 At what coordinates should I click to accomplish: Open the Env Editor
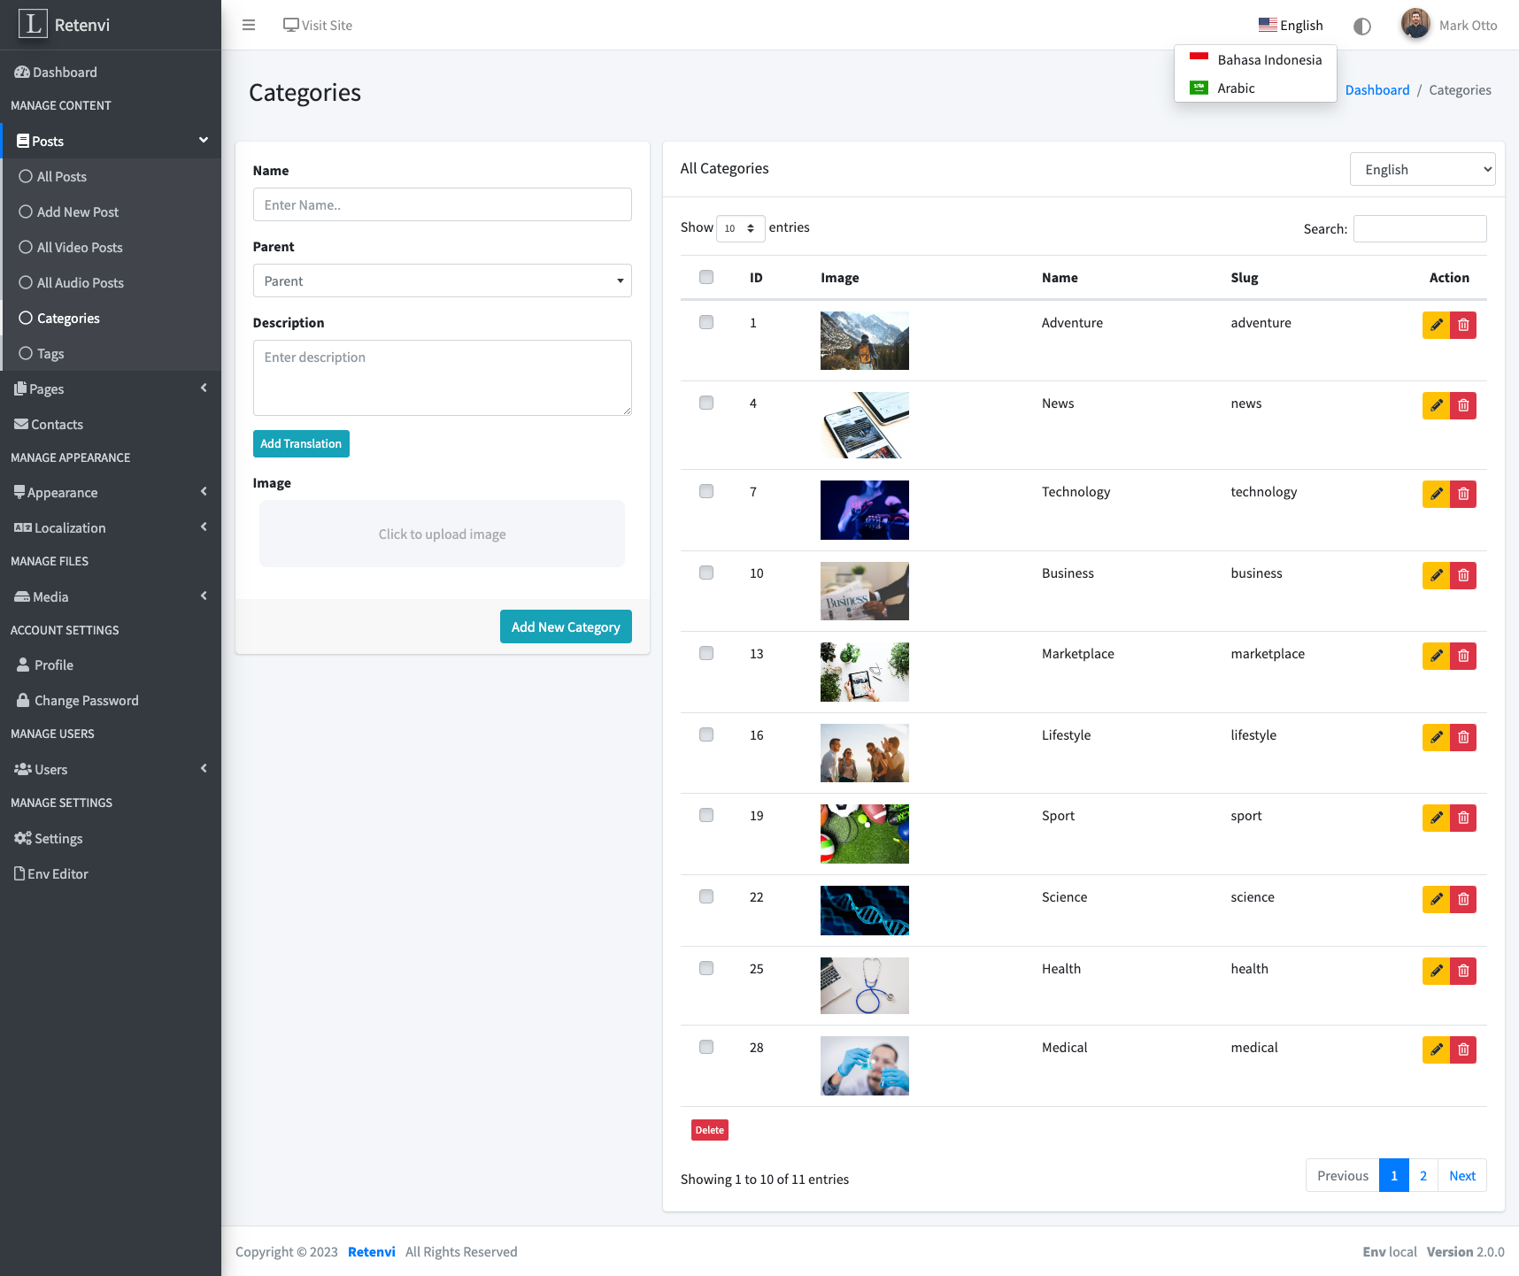pos(57,873)
